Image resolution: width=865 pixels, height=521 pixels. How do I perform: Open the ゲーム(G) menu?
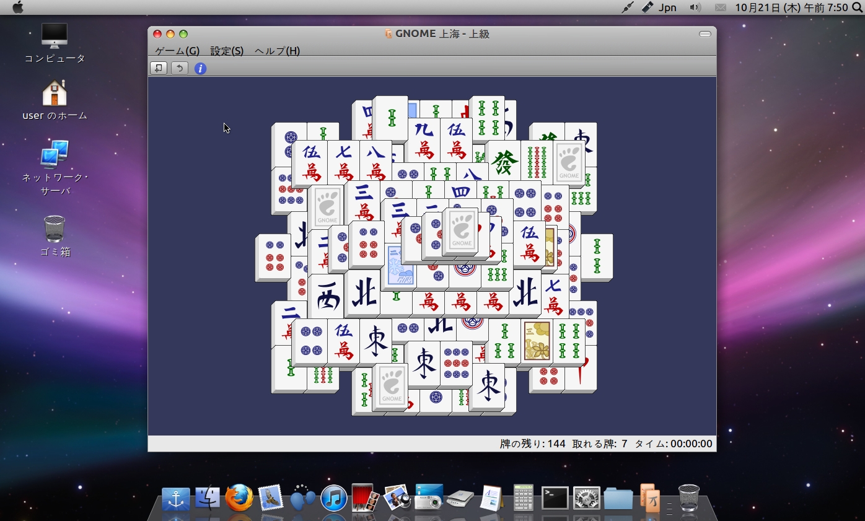(x=177, y=51)
